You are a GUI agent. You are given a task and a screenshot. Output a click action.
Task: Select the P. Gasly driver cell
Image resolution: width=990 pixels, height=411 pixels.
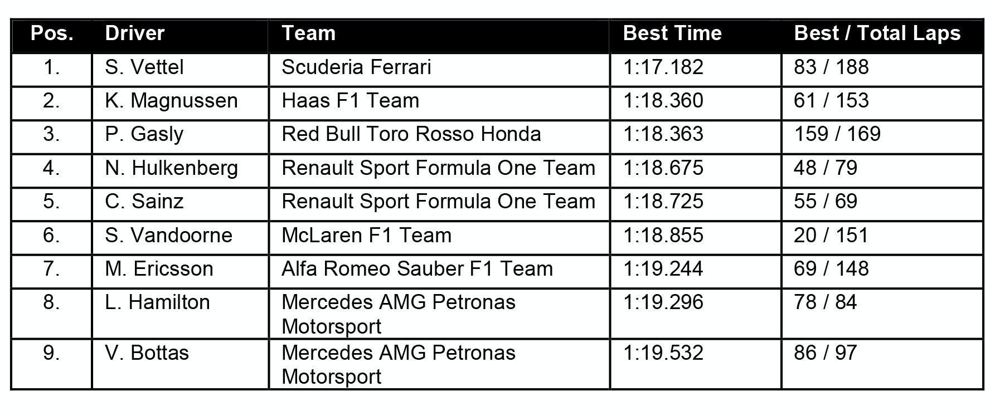pos(144,134)
